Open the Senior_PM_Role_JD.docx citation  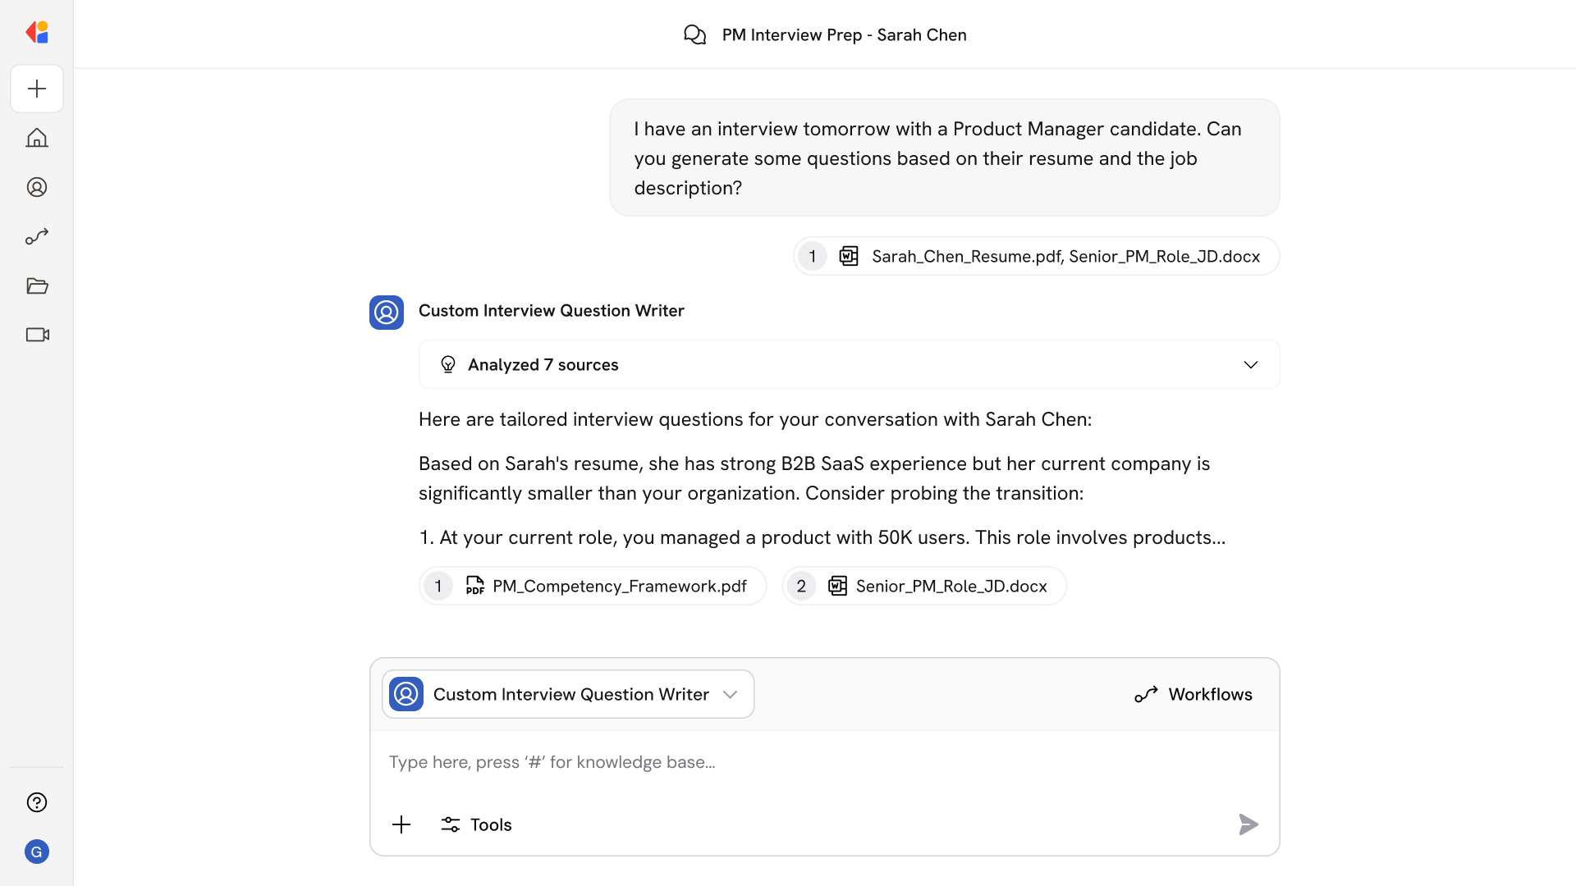point(924,586)
